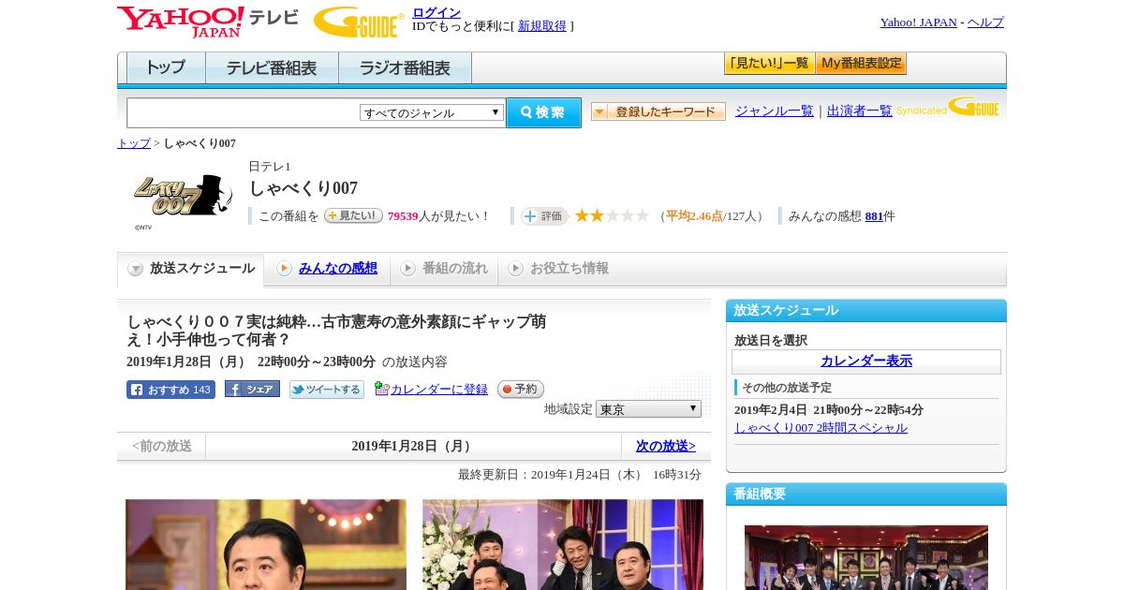The width and height of the screenshot is (1124, 590).
Task: Click the ジャンル一覧 link
Action: click(775, 111)
